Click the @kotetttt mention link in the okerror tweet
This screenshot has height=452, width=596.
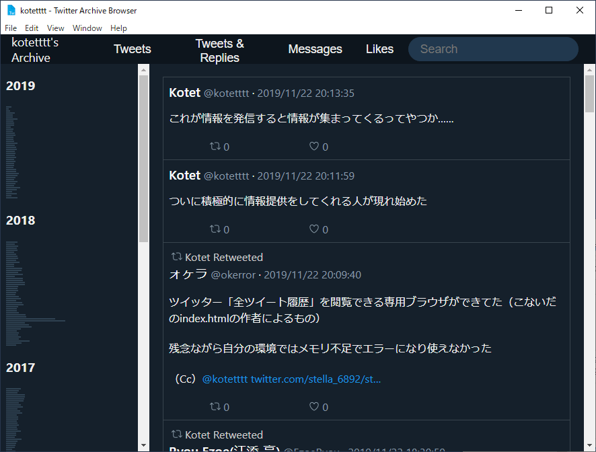tap(225, 379)
